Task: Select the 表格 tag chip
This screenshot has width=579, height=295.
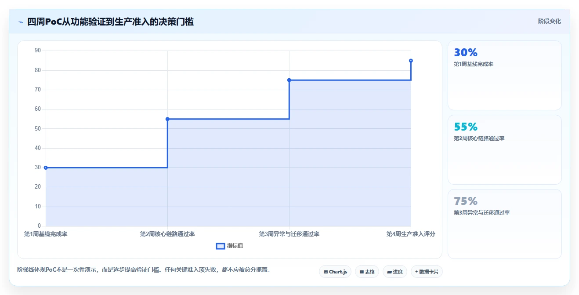Action: pyautogui.click(x=367, y=272)
